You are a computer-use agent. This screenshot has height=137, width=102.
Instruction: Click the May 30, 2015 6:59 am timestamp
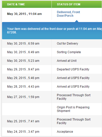pos(23,44)
